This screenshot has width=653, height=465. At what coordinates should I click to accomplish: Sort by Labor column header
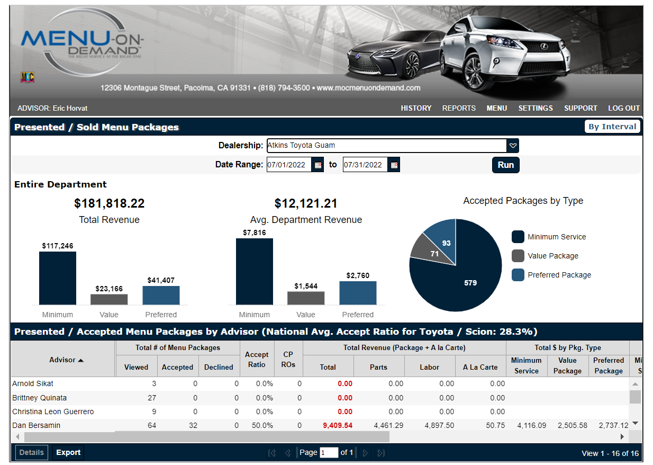(430, 367)
